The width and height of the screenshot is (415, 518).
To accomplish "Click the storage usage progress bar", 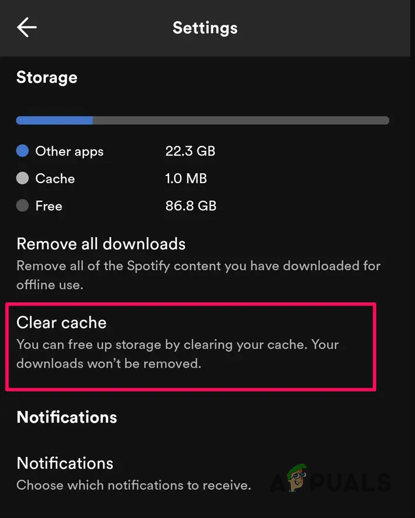I will 203,120.
